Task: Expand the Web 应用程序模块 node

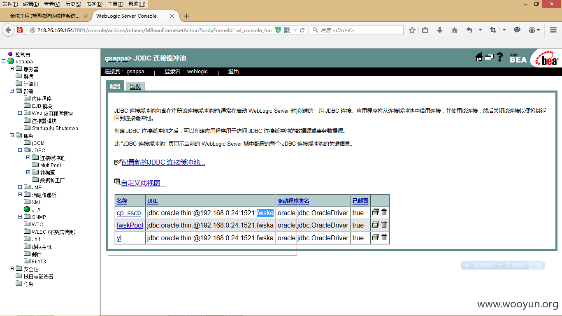Action: [20, 113]
